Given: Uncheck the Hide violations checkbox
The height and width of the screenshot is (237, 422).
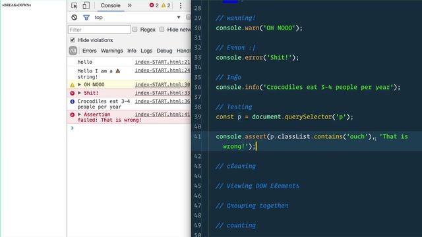Looking at the screenshot, I should tap(73, 40).
